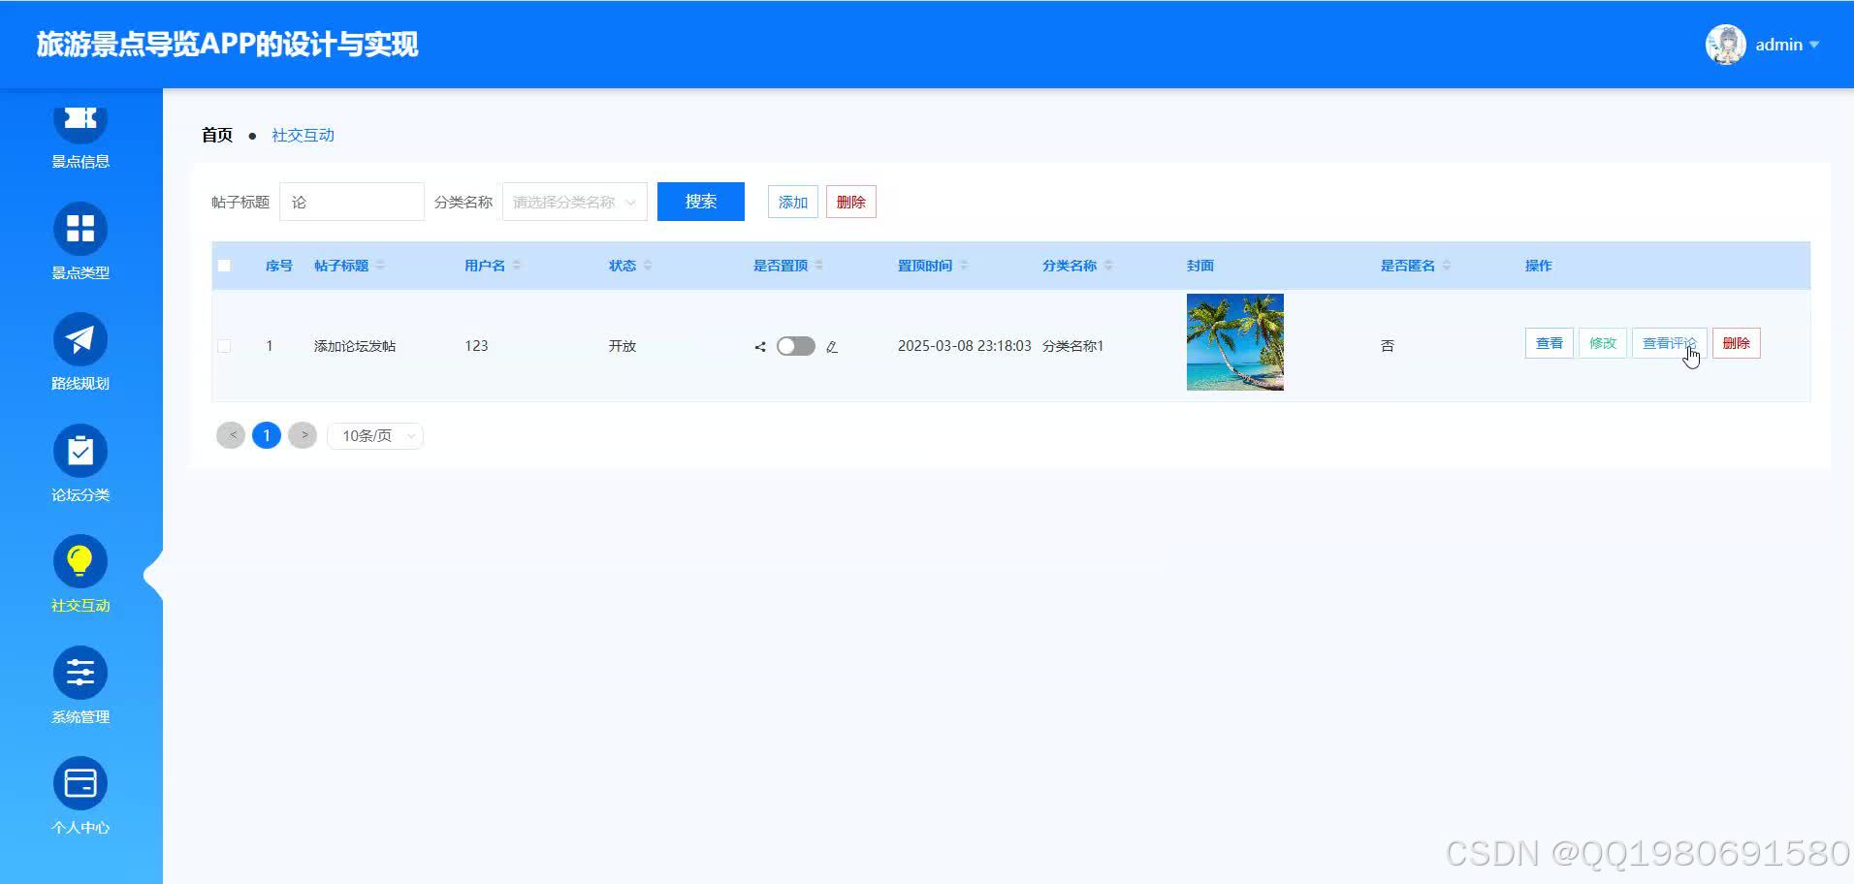This screenshot has width=1854, height=884.
Task: Click the 社交互动 lightbulb icon
Action: click(80, 560)
